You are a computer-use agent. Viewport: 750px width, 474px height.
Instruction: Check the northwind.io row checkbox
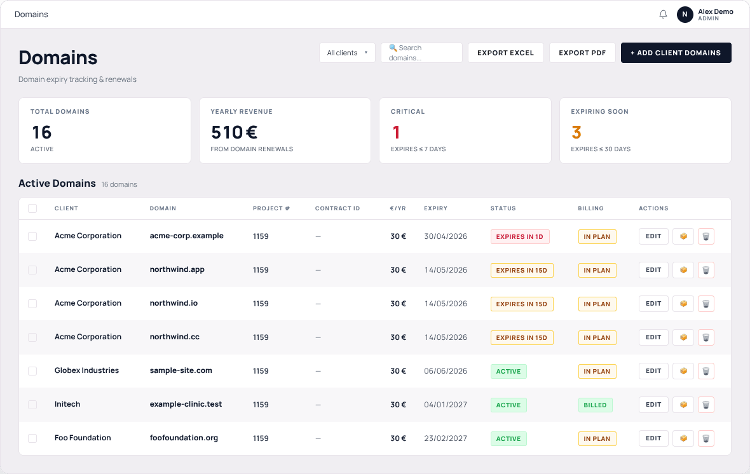(32, 304)
